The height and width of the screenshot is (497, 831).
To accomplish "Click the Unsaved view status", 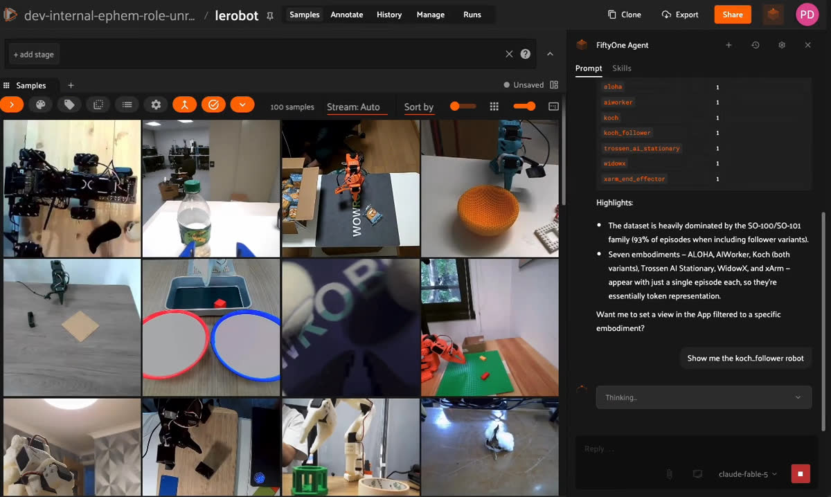I will coord(524,85).
